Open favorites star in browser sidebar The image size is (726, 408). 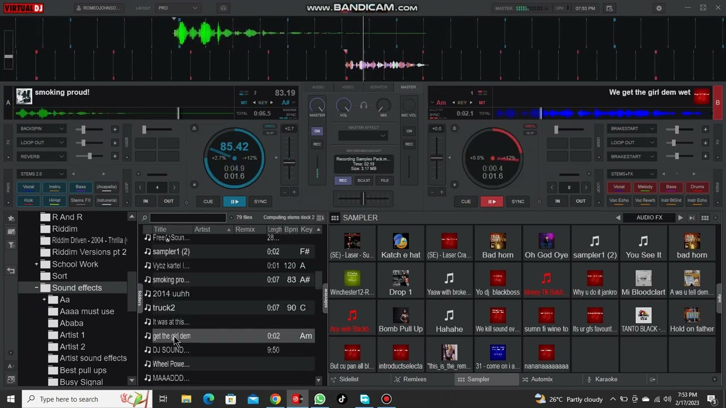[11, 218]
